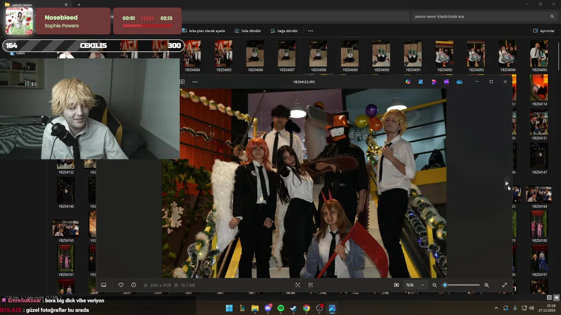The image size is (561, 315).
Task: Zoom in on the photo
Action: (486, 285)
